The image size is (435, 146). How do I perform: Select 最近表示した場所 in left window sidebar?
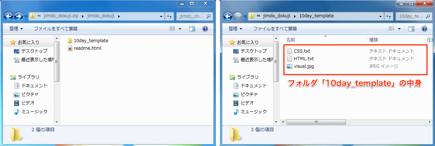tap(34, 60)
